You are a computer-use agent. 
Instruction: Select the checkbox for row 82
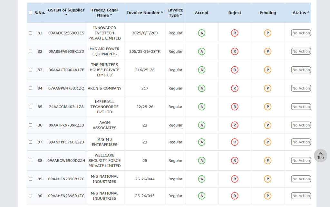[x=31, y=51]
